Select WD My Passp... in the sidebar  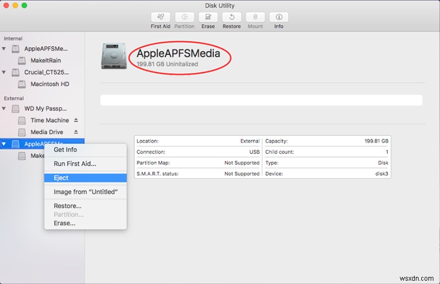pyautogui.click(x=45, y=108)
